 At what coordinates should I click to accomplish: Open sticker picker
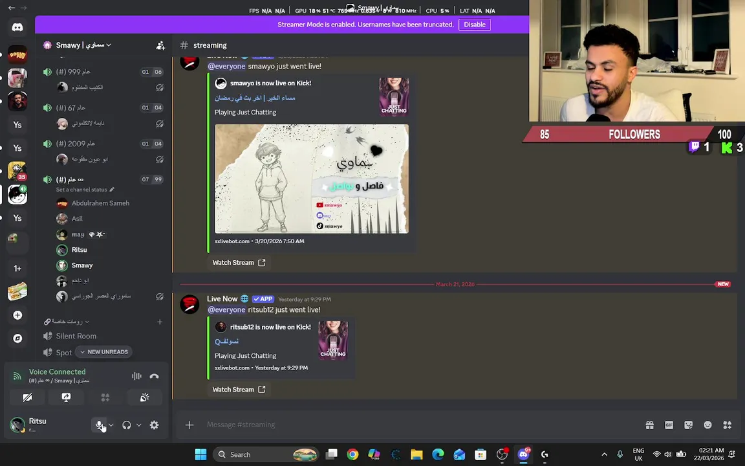coord(689,425)
